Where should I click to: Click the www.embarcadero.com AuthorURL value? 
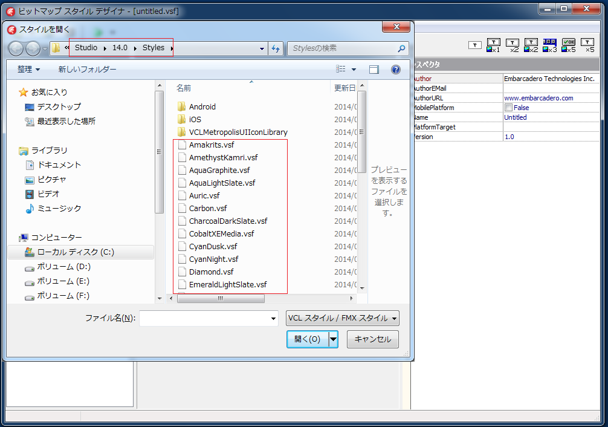click(x=538, y=98)
